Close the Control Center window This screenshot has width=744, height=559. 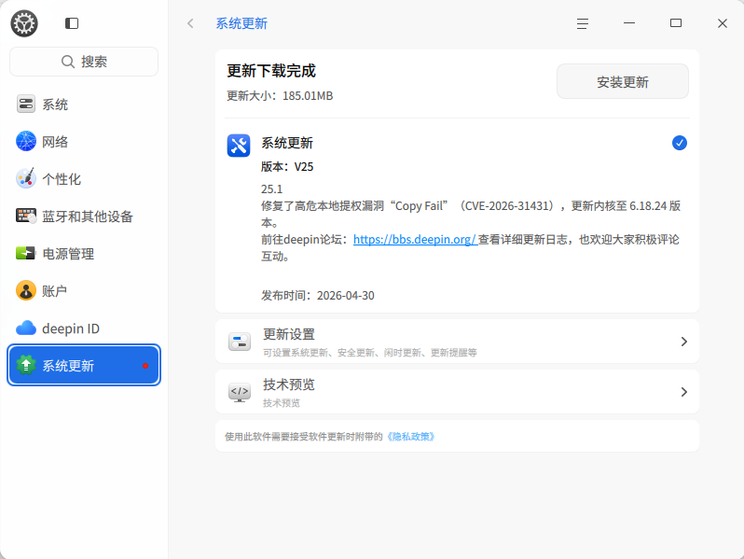(x=723, y=23)
